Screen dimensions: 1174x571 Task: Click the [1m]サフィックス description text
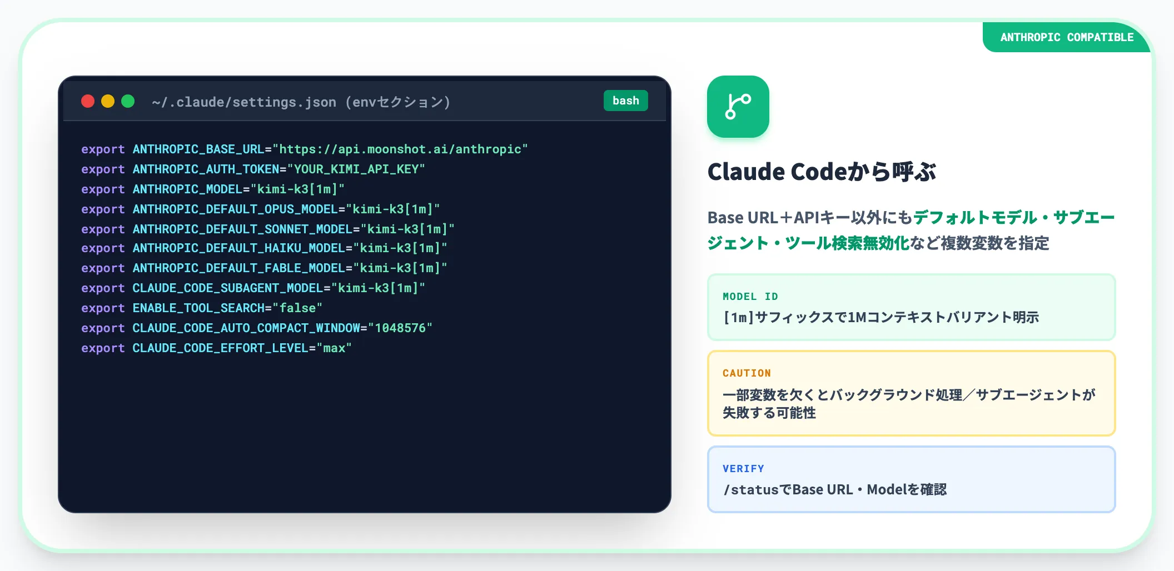[x=880, y=317]
